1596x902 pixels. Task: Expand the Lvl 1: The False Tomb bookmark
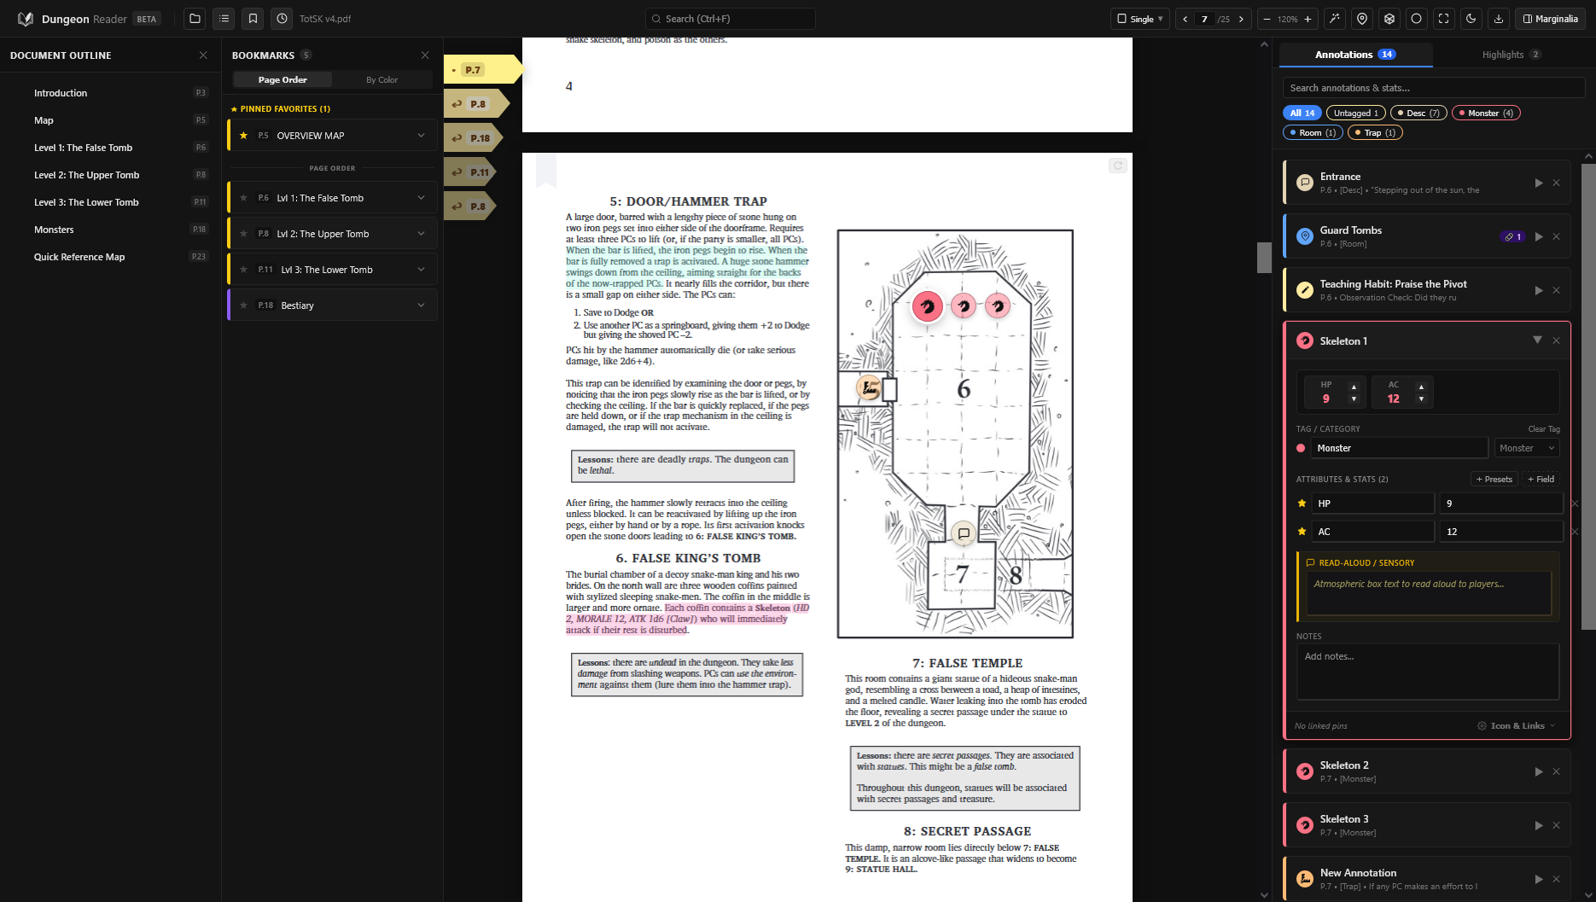pyautogui.click(x=421, y=198)
